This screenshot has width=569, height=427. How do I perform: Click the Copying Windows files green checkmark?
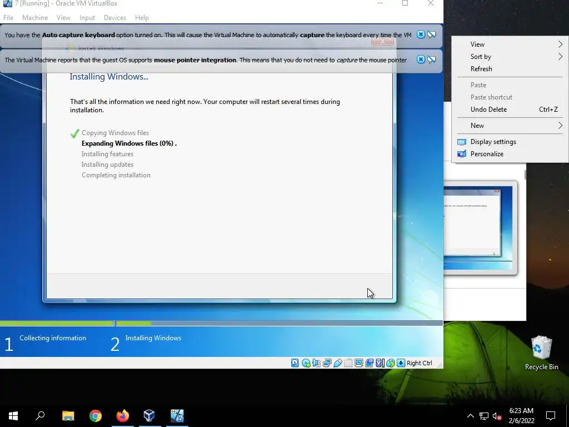[75, 133]
